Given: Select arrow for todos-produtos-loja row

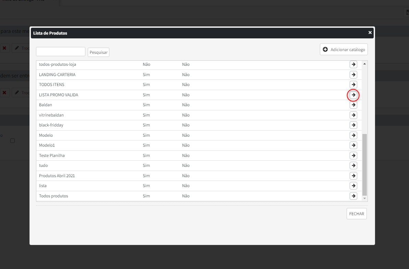Looking at the screenshot, I should tap(353, 64).
